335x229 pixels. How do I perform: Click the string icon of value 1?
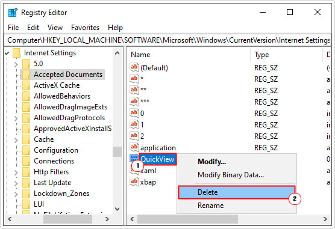(134, 124)
